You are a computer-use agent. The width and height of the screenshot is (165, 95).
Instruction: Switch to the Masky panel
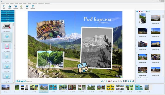7,17
